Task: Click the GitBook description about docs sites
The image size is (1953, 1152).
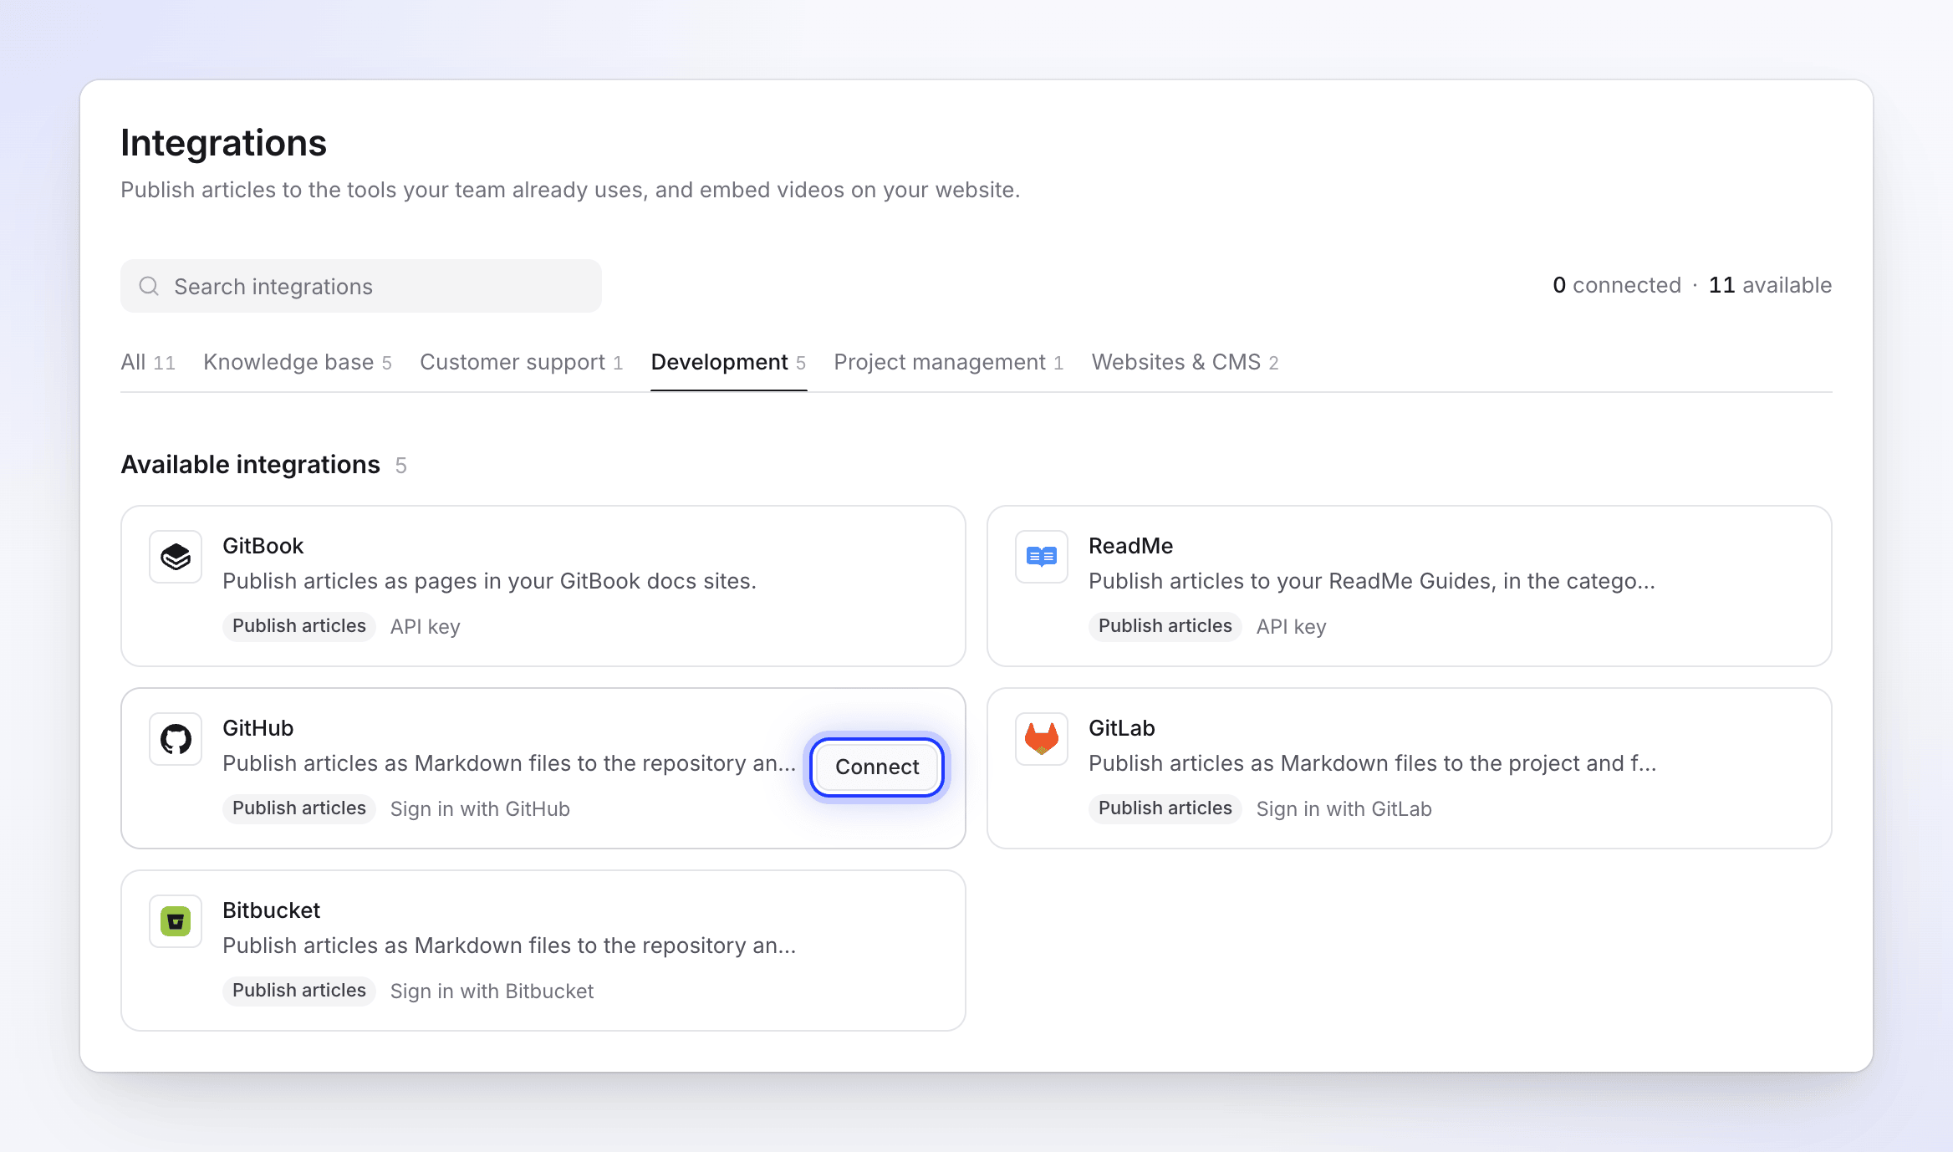Action: pyautogui.click(x=489, y=581)
